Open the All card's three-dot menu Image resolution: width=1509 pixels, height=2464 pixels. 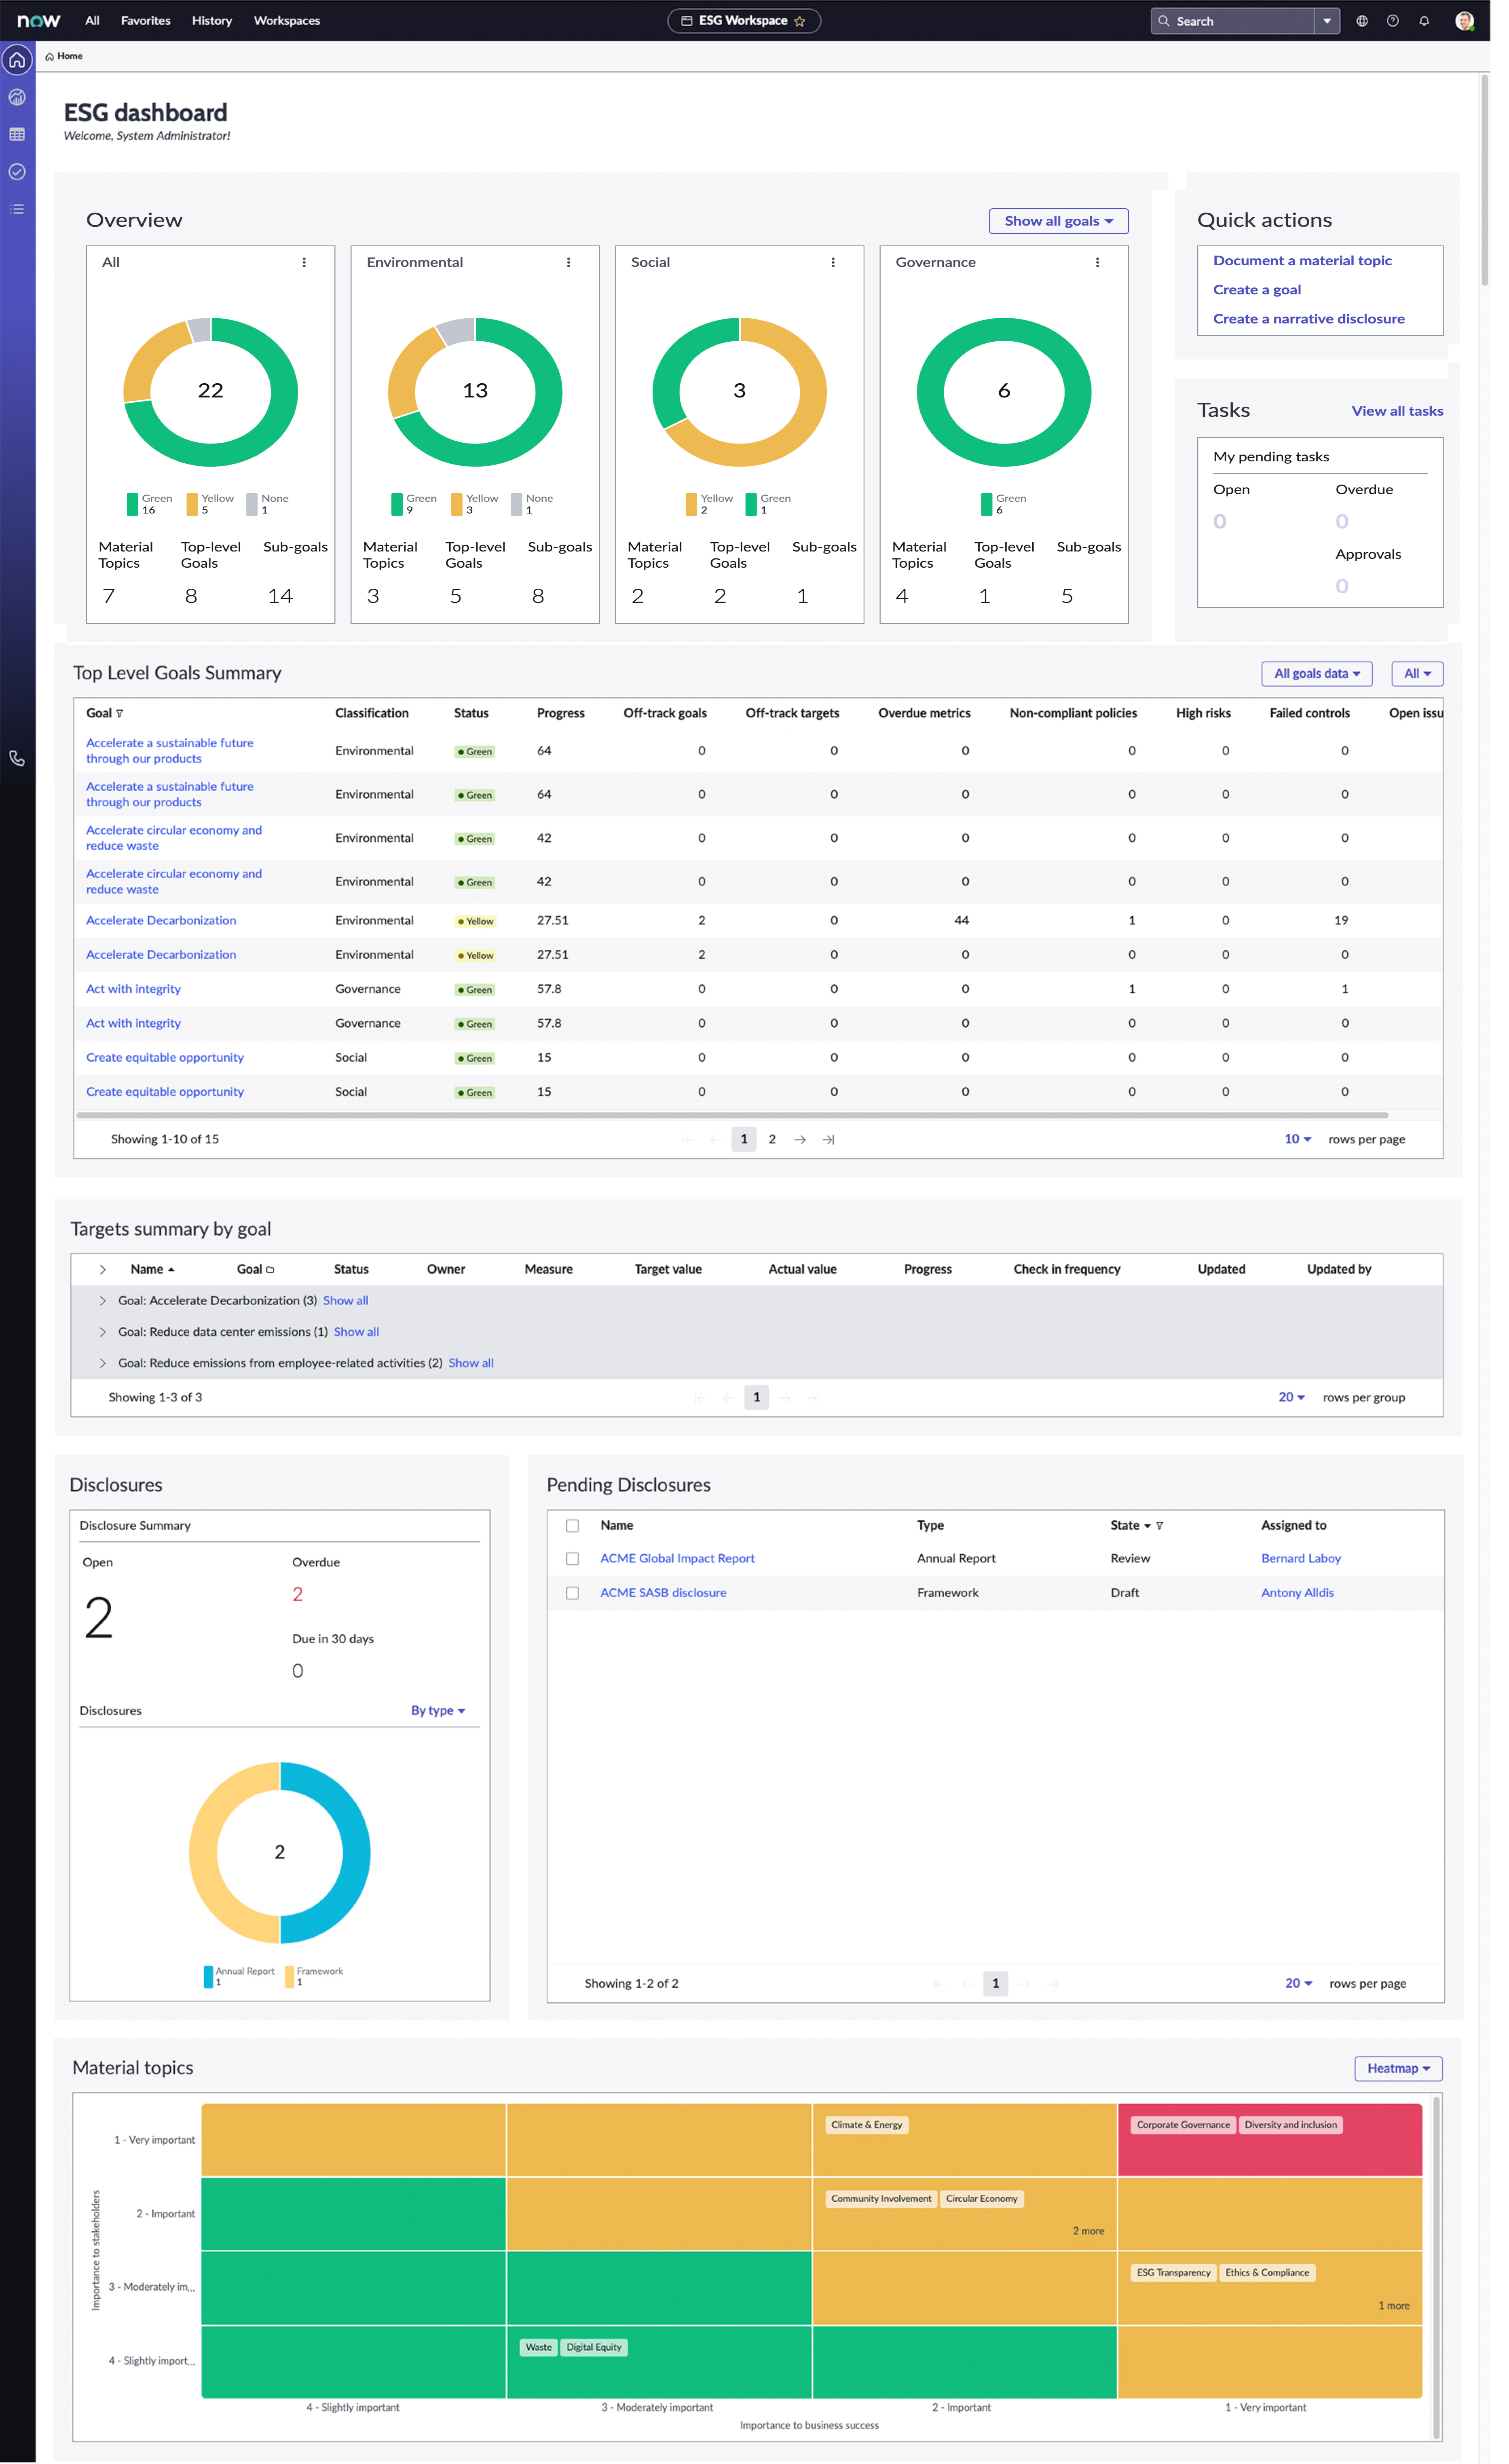click(x=304, y=262)
